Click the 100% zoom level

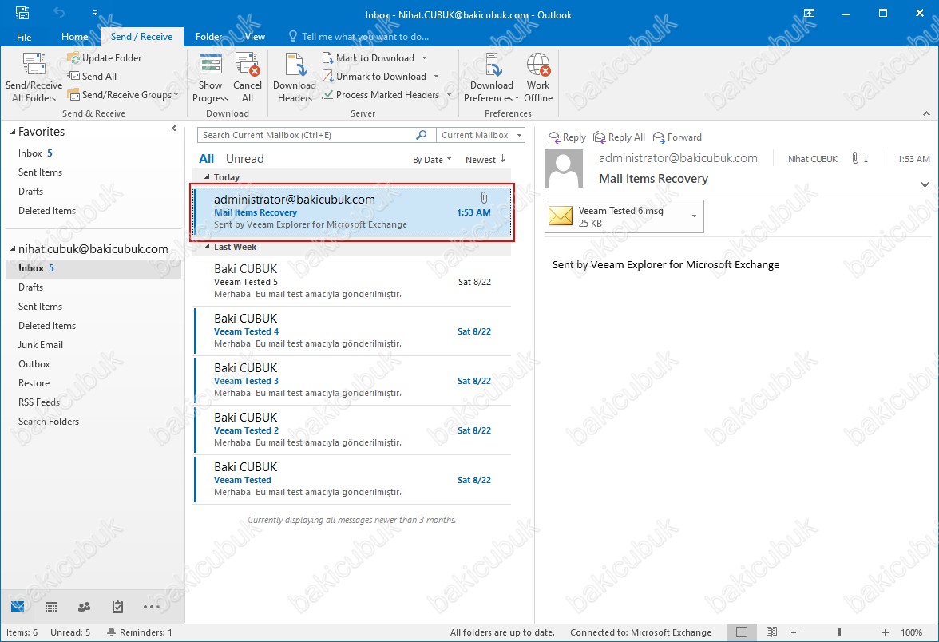click(911, 632)
